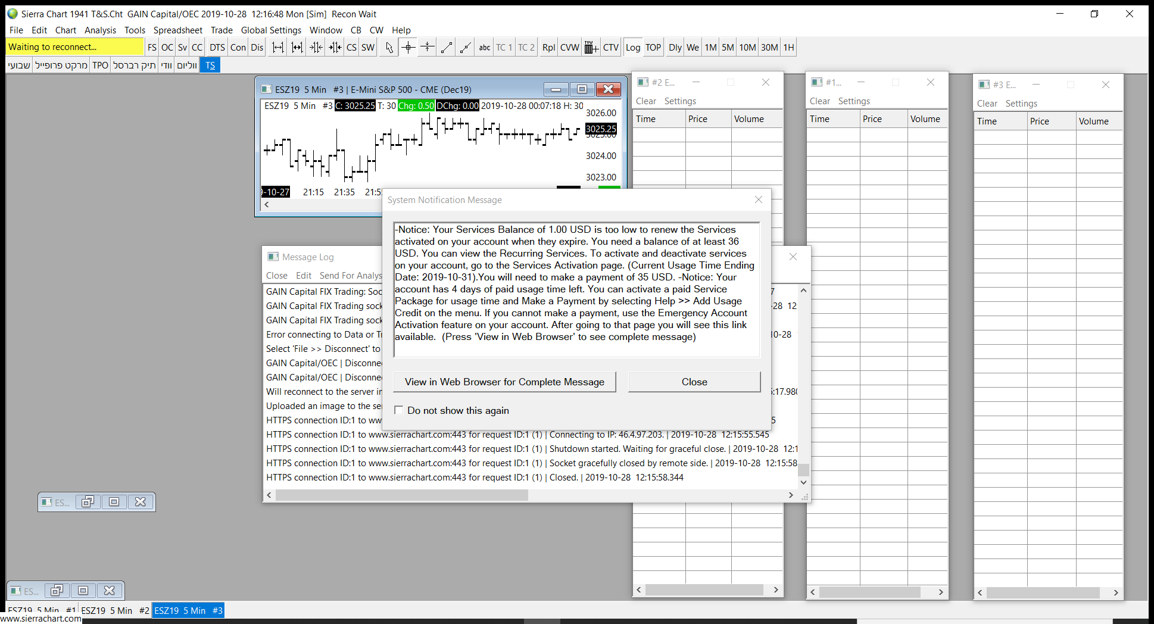
Task: Click the CVW toolbar button
Action: coord(570,48)
